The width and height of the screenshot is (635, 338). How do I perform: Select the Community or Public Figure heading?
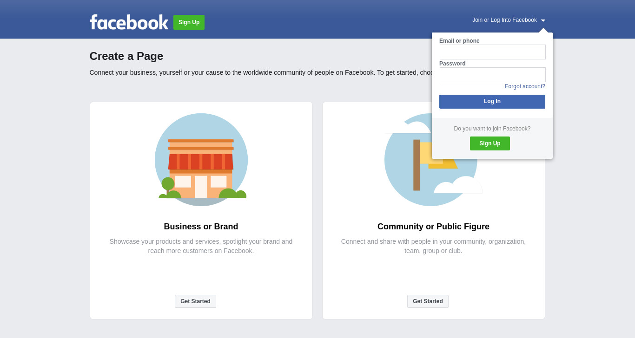(x=433, y=227)
